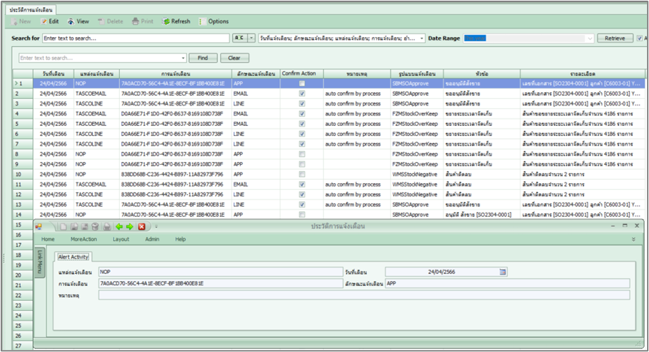Click the green back arrow in popup toolbar
The height and width of the screenshot is (352, 649).
[x=119, y=227]
